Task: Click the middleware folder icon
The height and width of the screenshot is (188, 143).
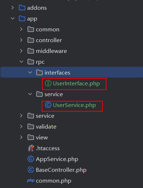Action: [31, 51]
